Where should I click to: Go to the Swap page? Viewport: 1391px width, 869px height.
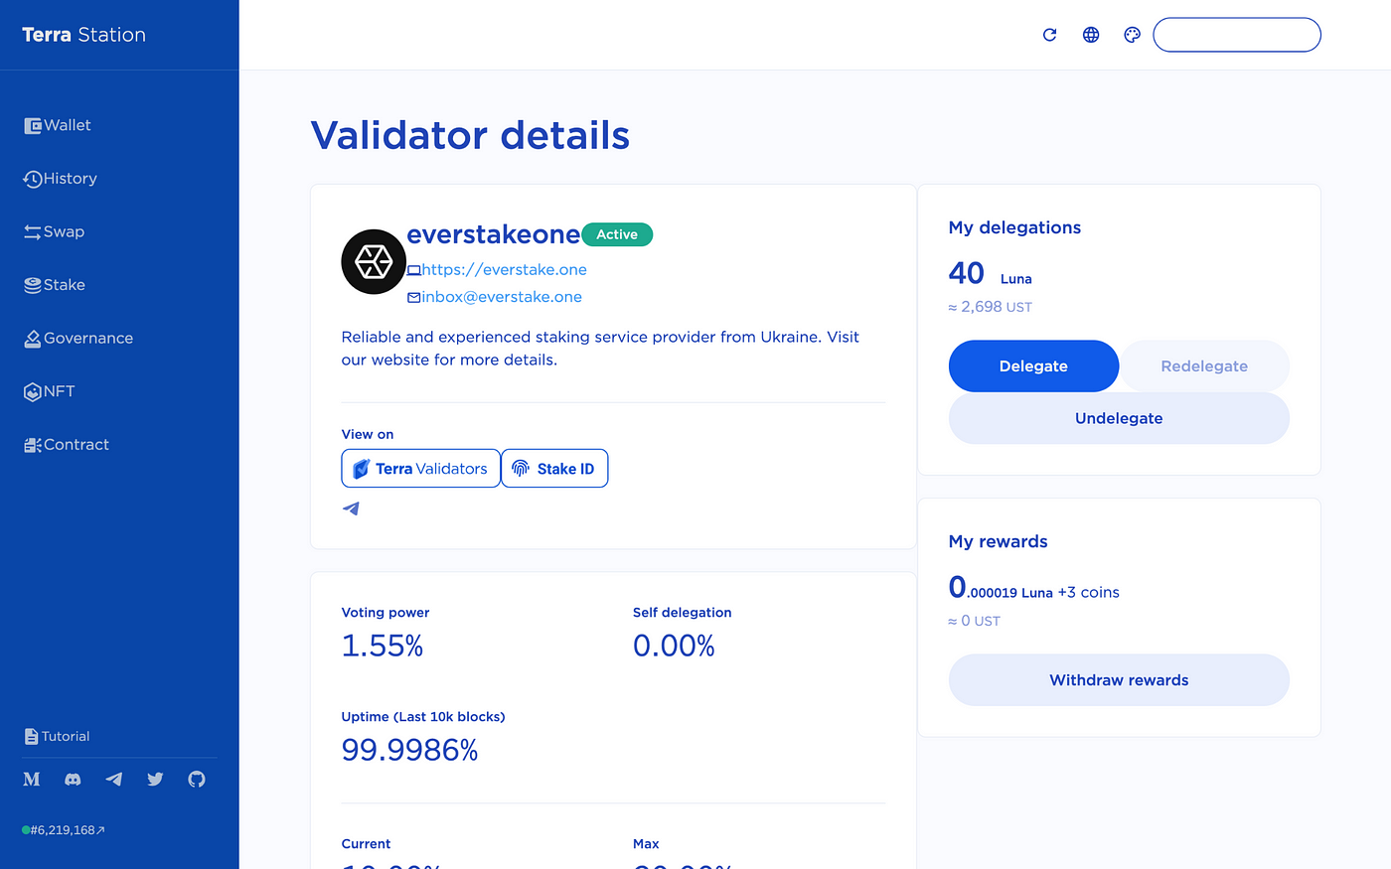pyautogui.click(x=55, y=231)
